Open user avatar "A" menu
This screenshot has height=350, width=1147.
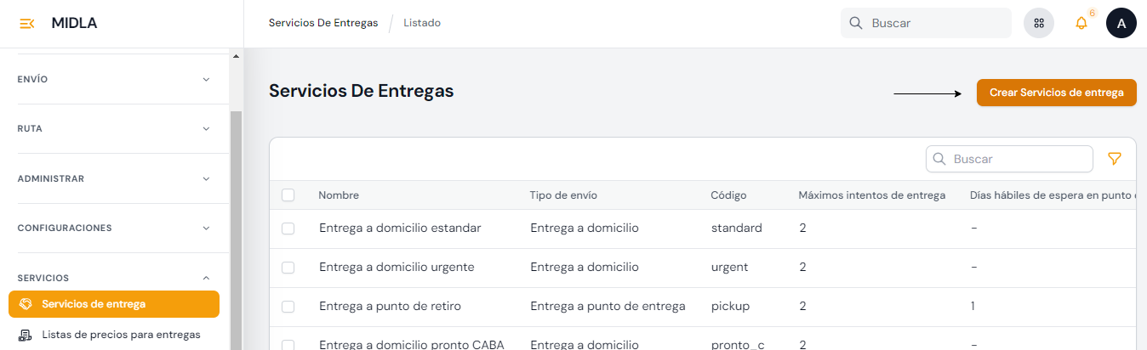pos(1121,23)
